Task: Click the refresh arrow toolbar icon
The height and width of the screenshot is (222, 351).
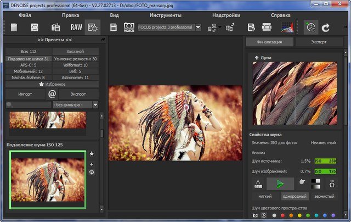Action: [326, 27]
